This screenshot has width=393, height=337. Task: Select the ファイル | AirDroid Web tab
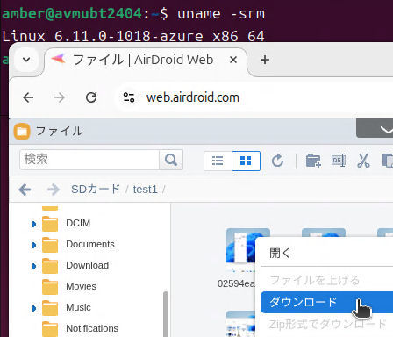142,60
